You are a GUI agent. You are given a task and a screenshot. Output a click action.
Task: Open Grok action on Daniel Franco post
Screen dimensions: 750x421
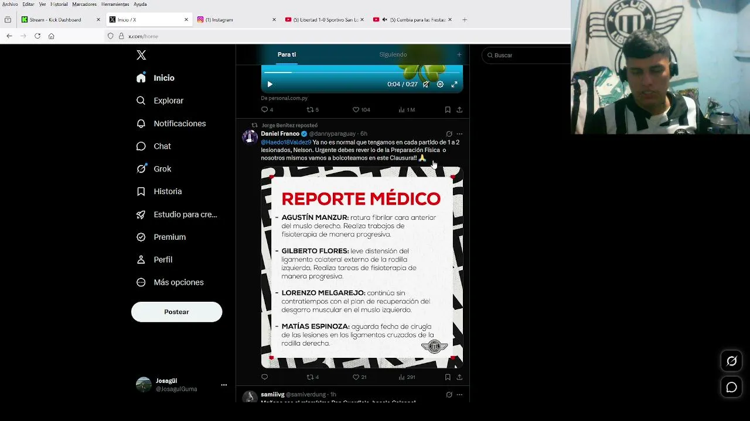[449, 134]
